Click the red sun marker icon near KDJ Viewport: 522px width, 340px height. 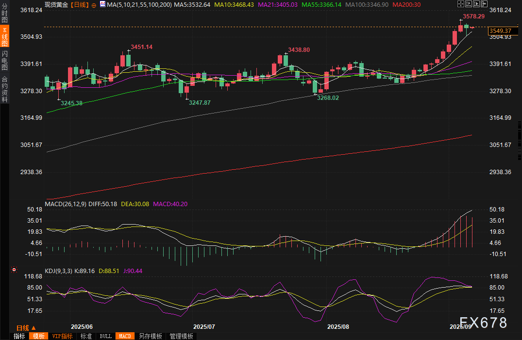pyautogui.click(x=14, y=270)
